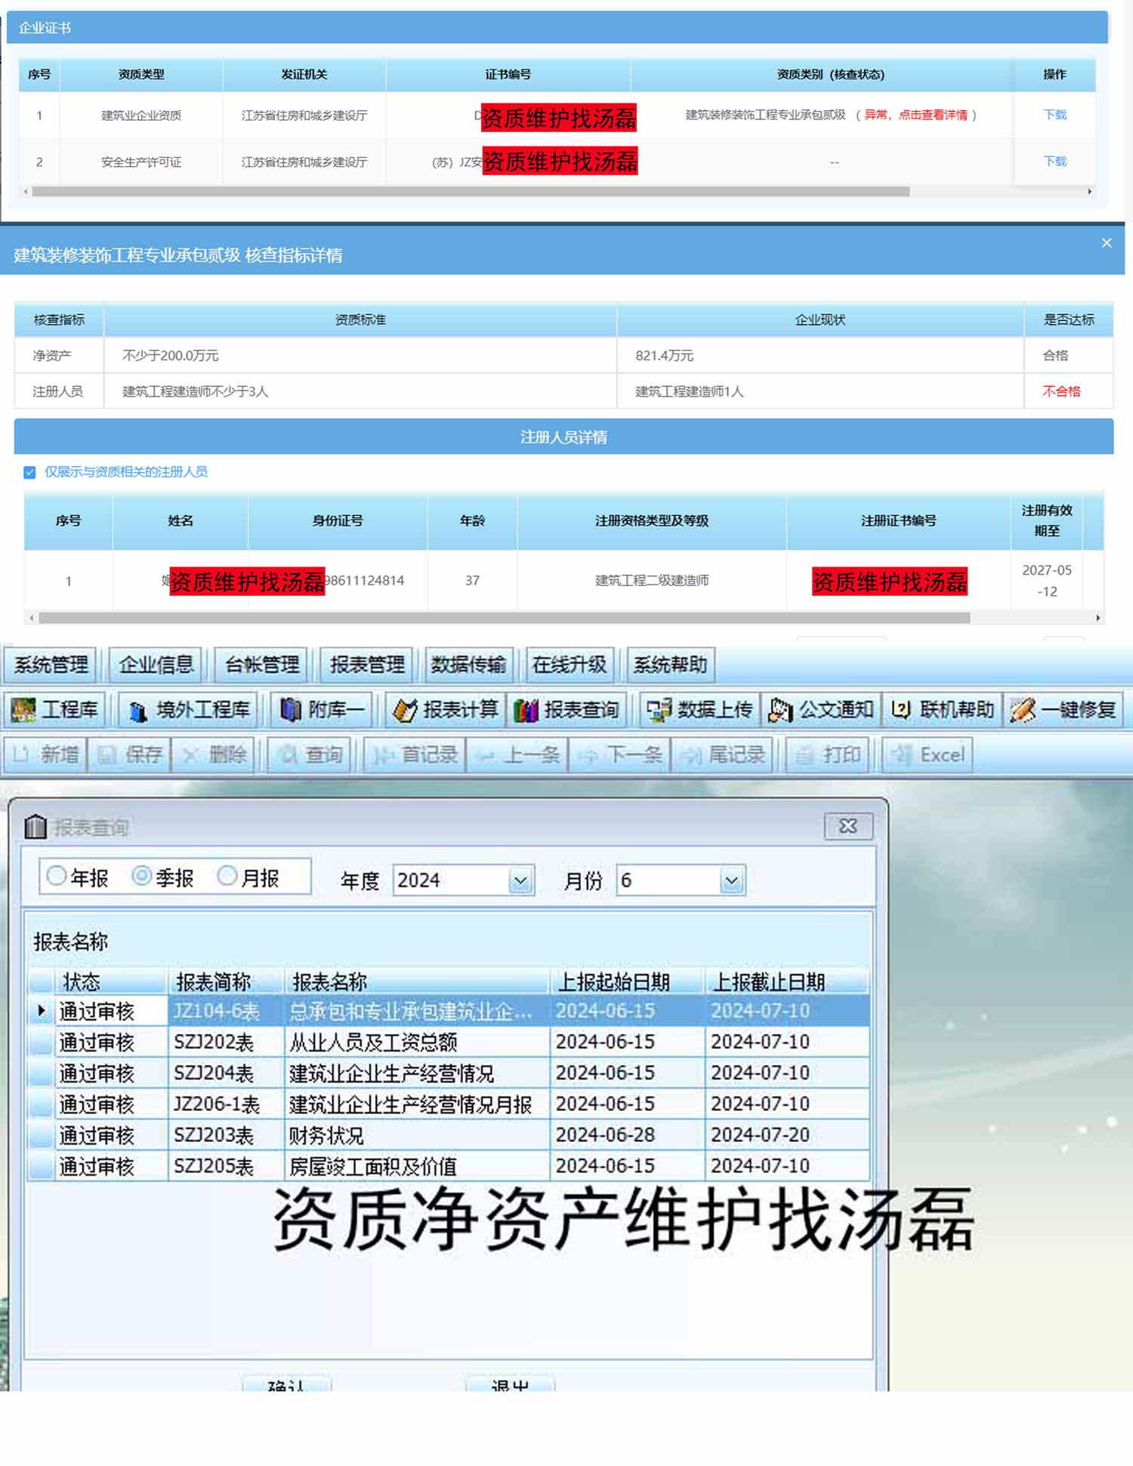Jump to 首记录 first record
Viewport: 1133px width, 1466px height.
[415, 755]
